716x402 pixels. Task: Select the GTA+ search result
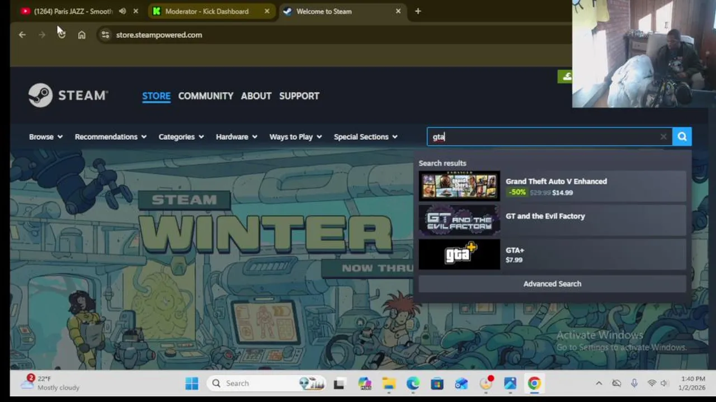(553, 255)
